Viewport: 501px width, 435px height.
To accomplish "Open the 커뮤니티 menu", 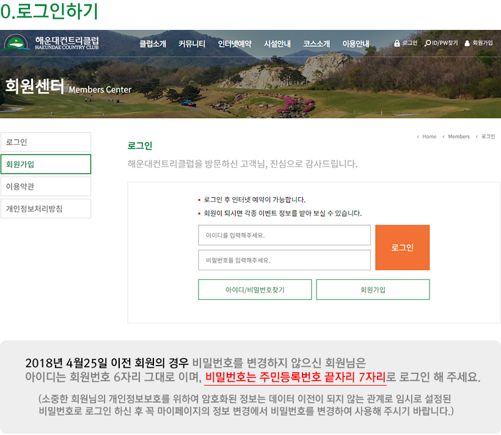I will 192,44.
